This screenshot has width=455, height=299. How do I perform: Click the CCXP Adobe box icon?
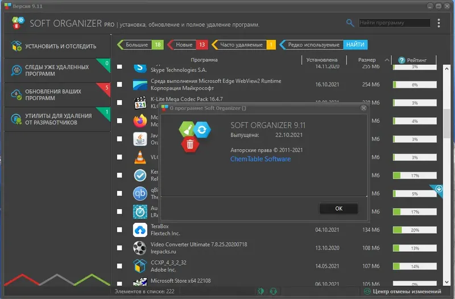(140, 266)
